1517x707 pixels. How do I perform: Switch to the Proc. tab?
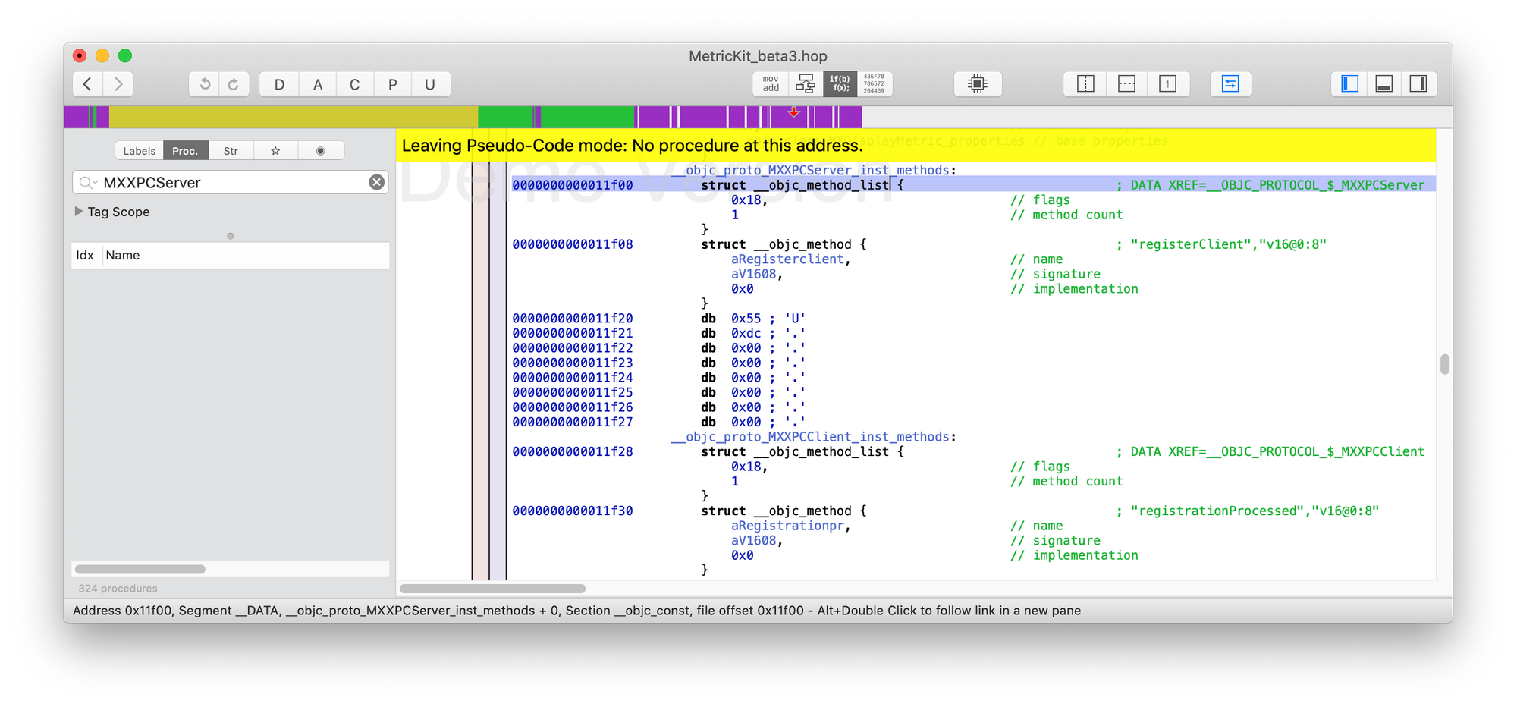pyautogui.click(x=185, y=151)
